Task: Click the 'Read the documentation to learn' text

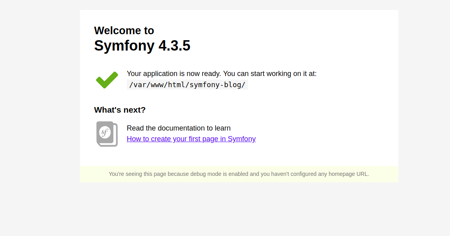Action: tap(179, 128)
